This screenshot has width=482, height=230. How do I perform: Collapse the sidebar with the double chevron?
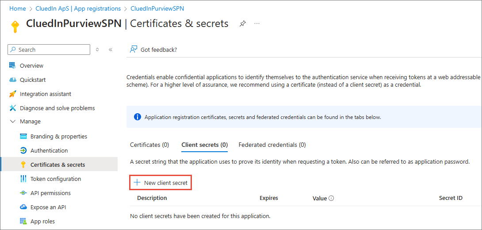click(x=111, y=50)
